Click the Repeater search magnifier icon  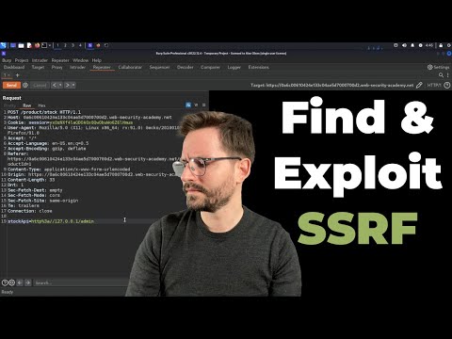tap(441, 75)
